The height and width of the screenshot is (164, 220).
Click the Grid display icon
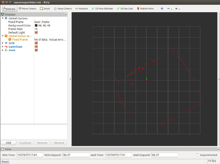click(6, 43)
